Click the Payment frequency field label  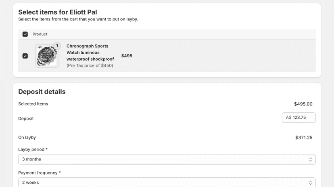40,173
